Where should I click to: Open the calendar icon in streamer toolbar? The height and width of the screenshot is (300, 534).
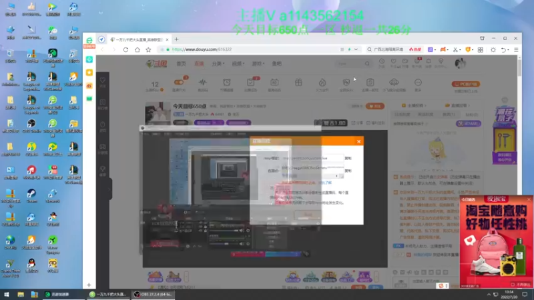274,82
